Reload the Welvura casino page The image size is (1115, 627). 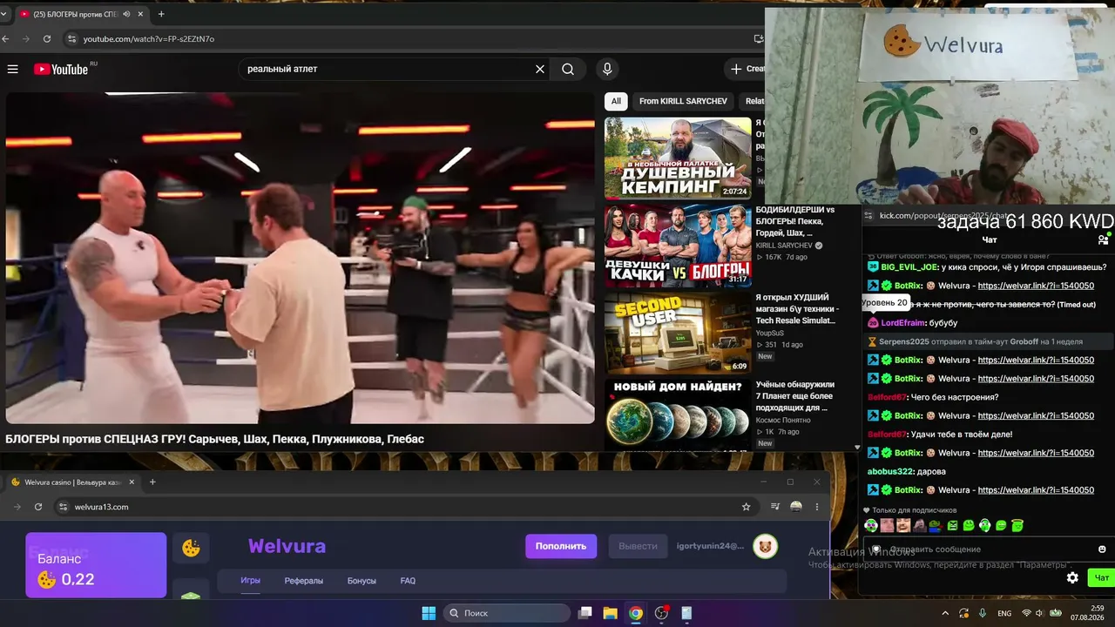tap(38, 507)
